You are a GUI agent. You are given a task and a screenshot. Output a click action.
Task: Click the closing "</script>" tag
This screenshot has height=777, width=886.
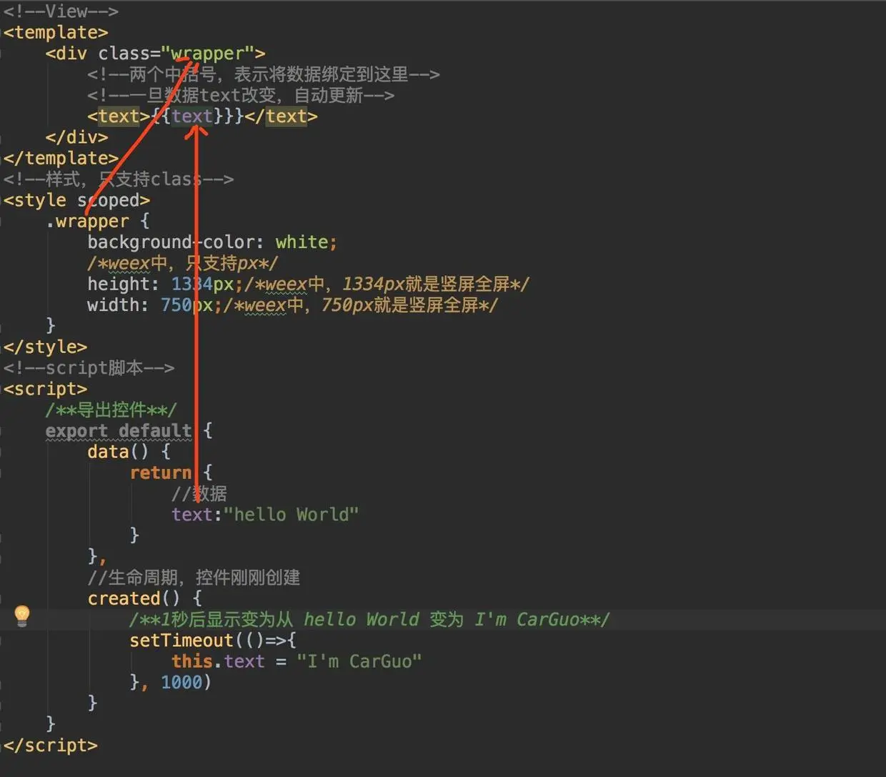(50, 745)
